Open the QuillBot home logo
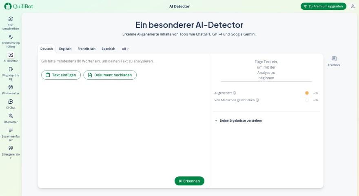Screen dimensions: 359x196 point(19,6)
